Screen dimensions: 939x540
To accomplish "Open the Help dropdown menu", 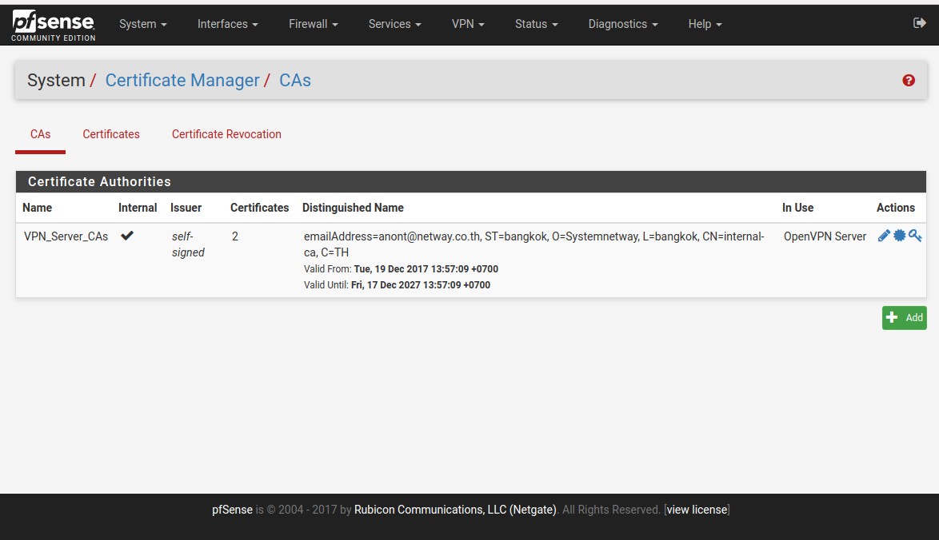I will [x=705, y=24].
